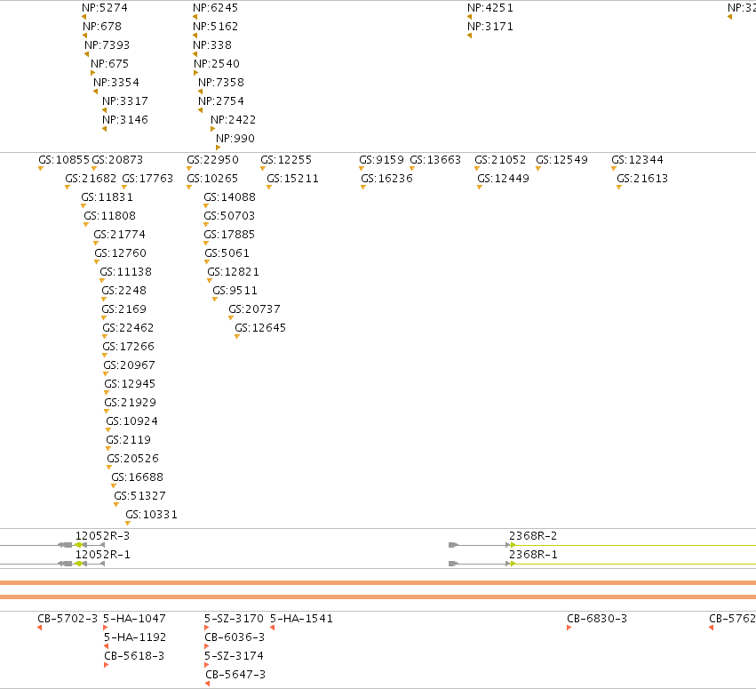
Task: Click the 2368R-1 transcript label
Action: (533, 555)
